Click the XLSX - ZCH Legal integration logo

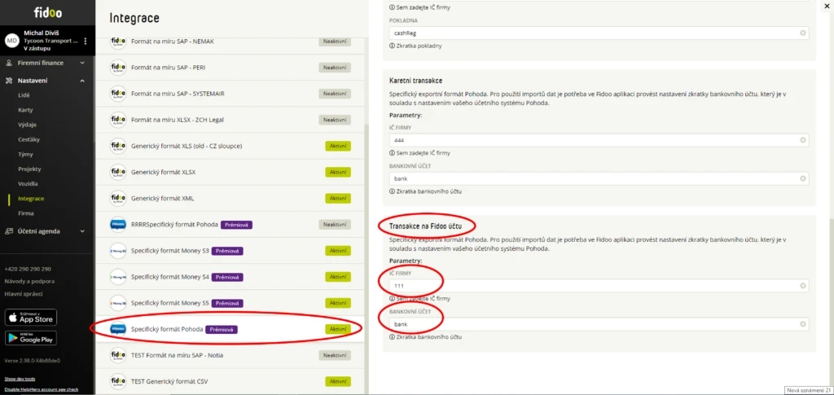point(118,120)
